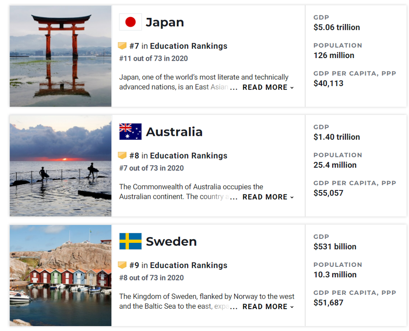Viewport: 409px width, 331px height.
Task: Open the Sweden country title link
Action: click(171, 241)
